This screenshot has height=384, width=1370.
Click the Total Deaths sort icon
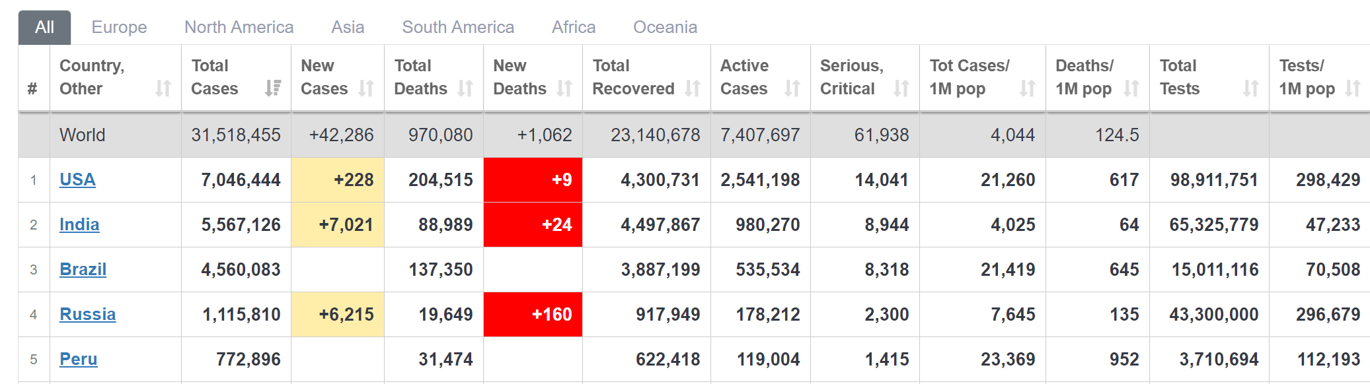[x=465, y=88]
